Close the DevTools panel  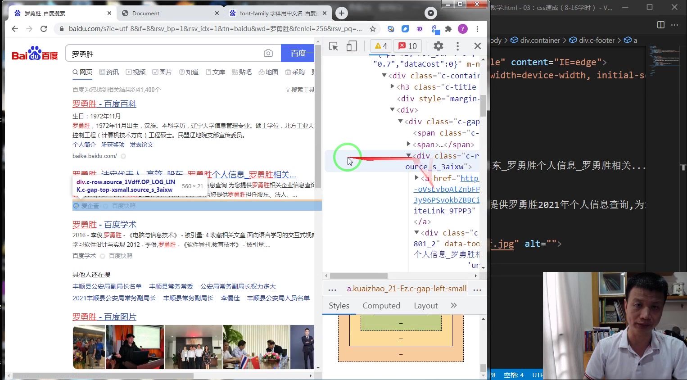[478, 46]
